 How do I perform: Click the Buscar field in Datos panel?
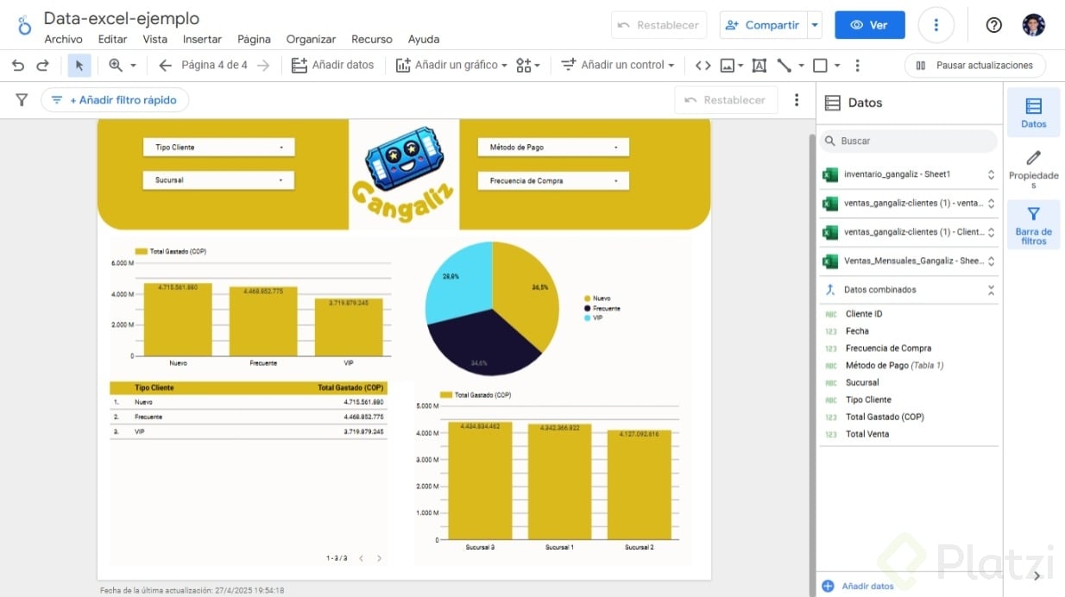(x=909, y=141)
